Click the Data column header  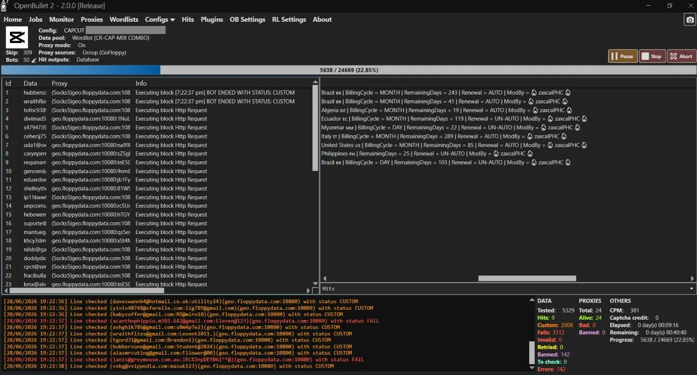point(30,83)
